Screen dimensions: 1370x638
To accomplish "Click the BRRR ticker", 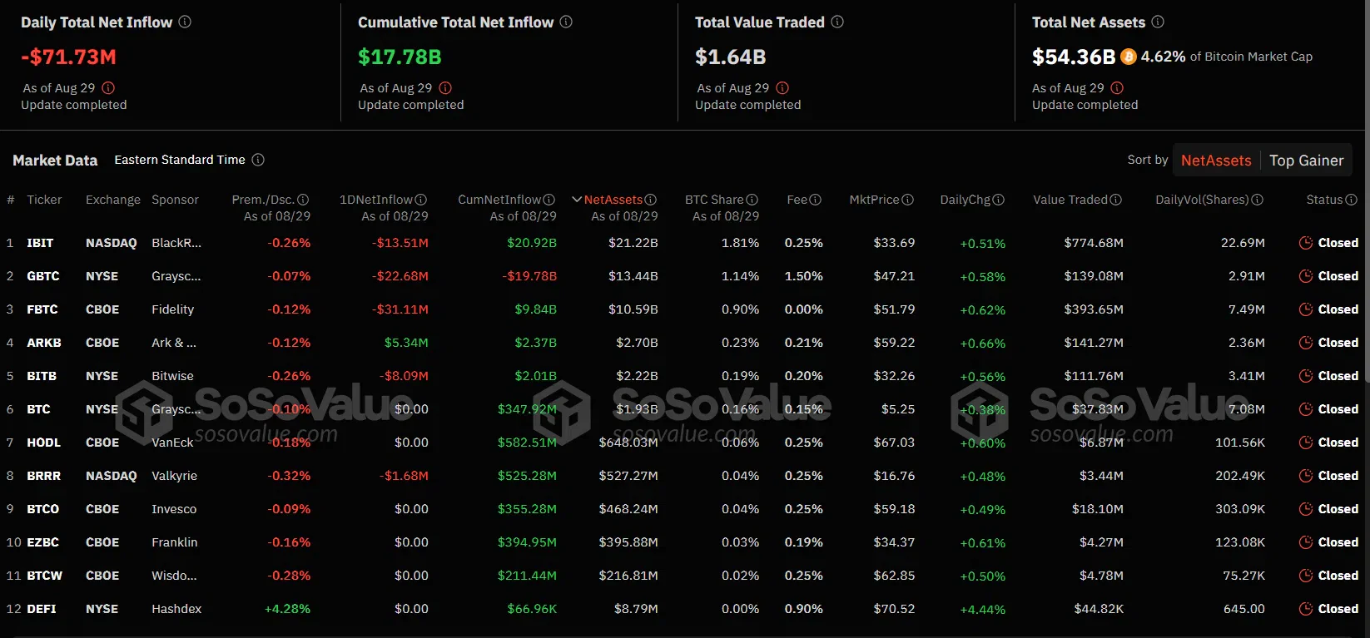I will [x=43, y=476].
